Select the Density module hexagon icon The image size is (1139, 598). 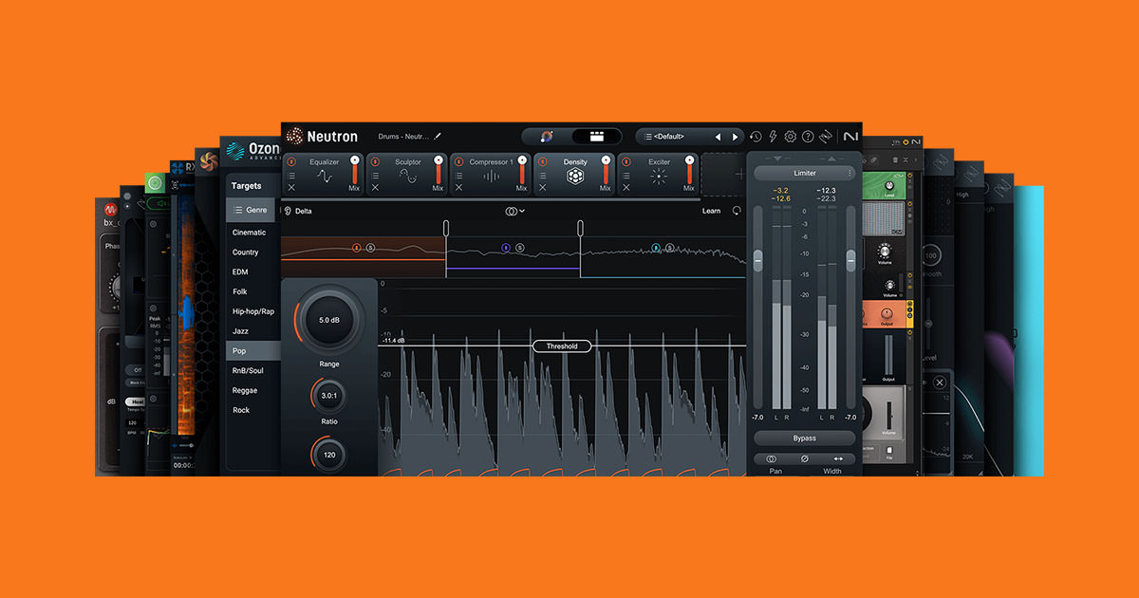[575, 178]
